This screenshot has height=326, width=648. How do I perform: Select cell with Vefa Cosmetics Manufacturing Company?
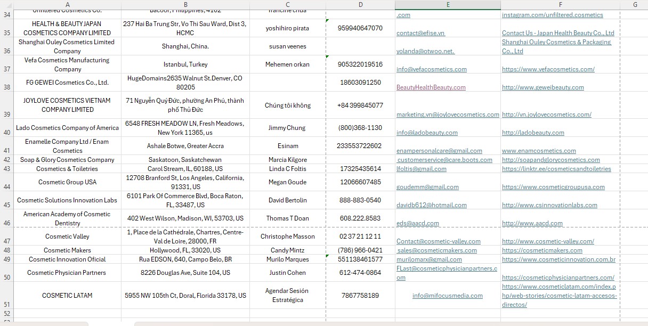point(68,64)
